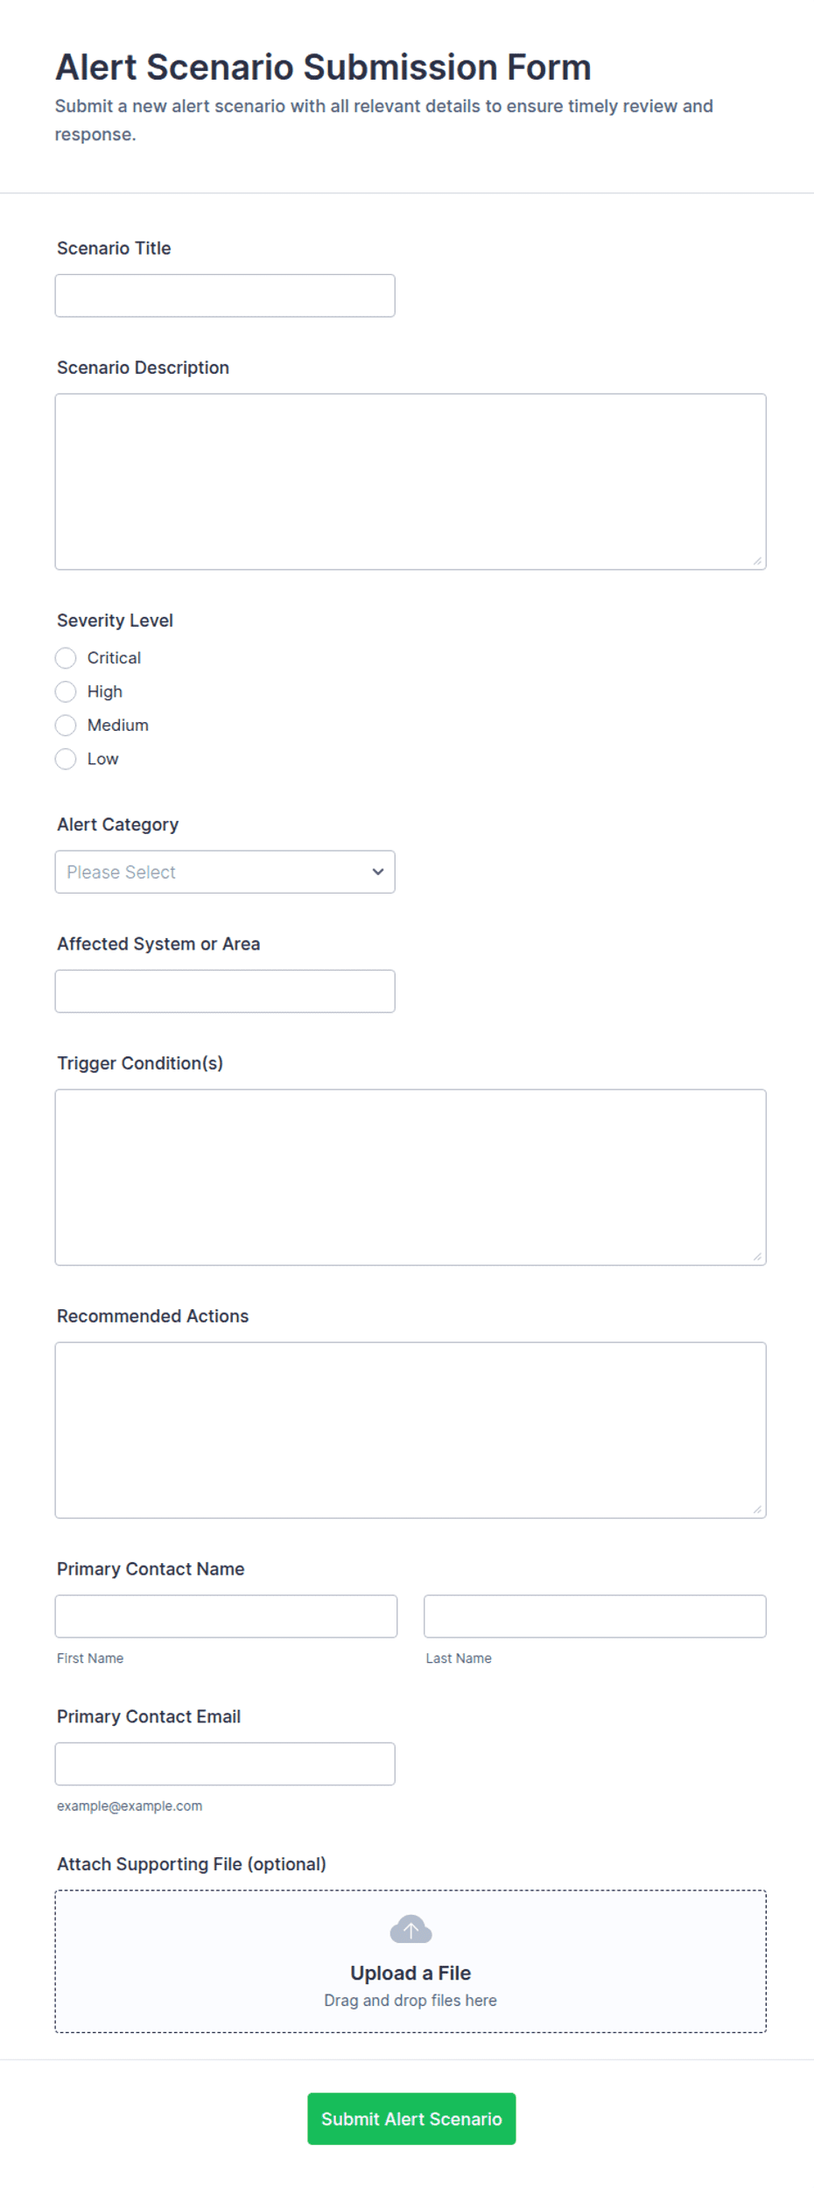
Task: Click the Scenario Description resize handle
Action: pos(757,561)
